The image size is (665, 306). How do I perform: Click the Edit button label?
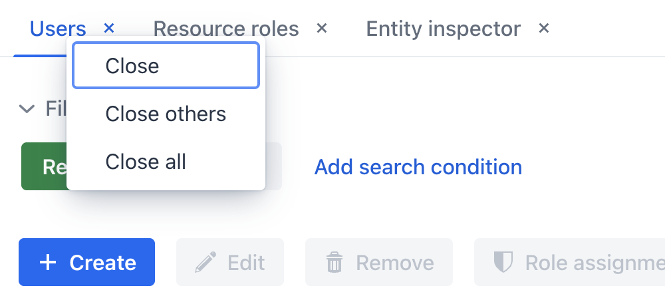(x=246, y=263)
